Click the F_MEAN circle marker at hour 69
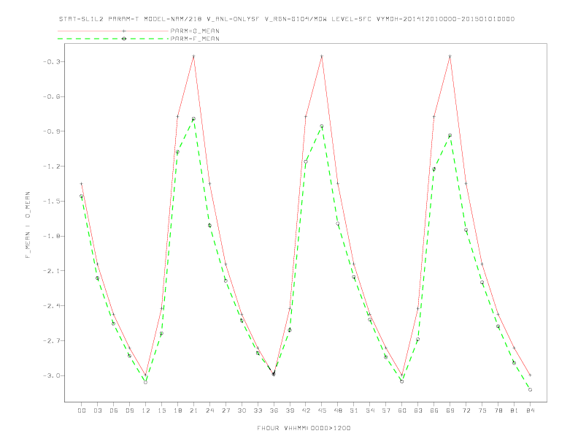Screen dimensions: 578x447 click(450, 135)
